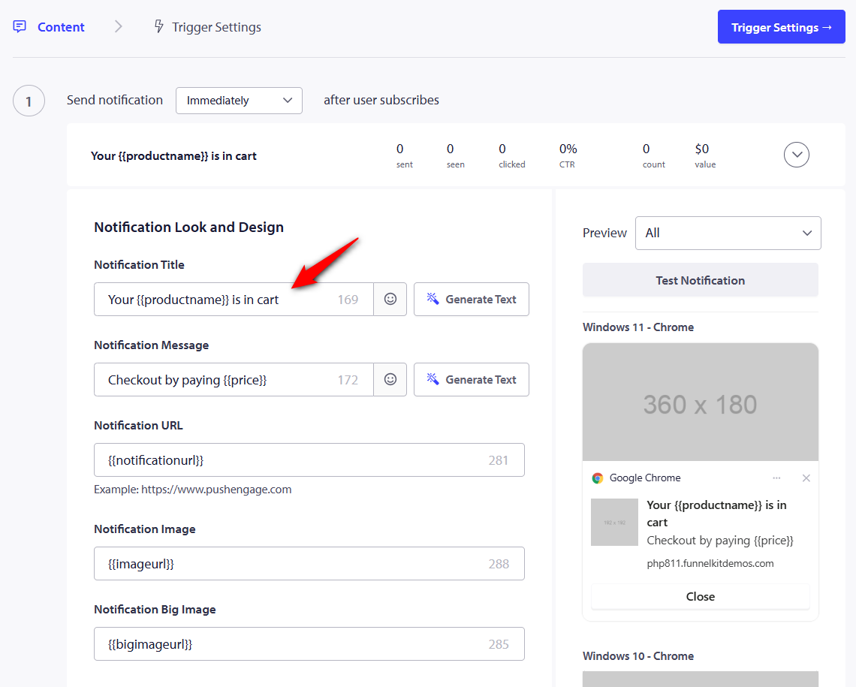Click the 360 x 180 big image placeholder
The image size is (856, 687).
[701, 402]
